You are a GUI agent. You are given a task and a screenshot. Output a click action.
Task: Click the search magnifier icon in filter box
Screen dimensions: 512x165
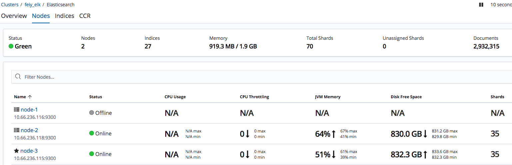click(x=18, y=77)
